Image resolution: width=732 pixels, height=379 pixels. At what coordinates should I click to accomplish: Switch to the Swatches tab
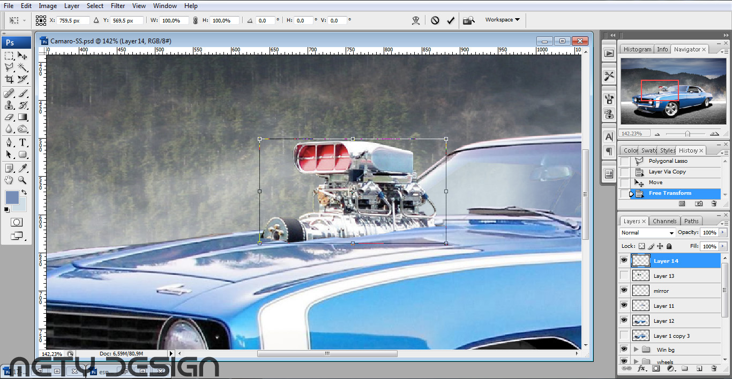[x=648, y=150]
